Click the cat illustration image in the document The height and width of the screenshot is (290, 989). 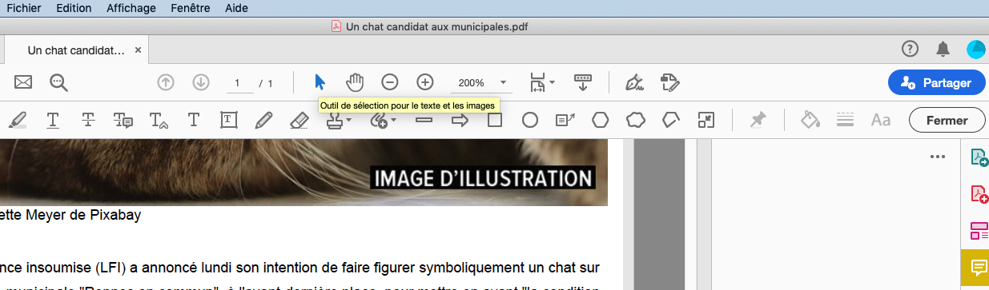tap(304, 173)
